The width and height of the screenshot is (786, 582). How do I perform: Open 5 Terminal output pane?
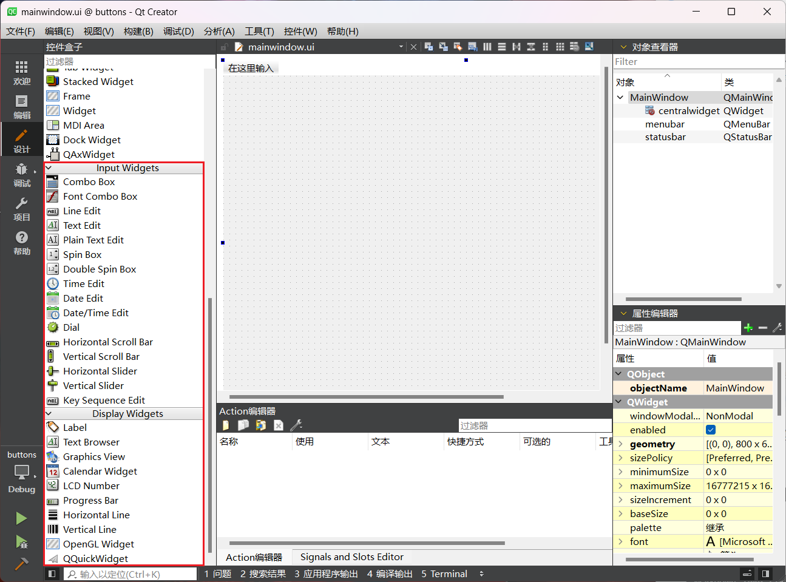click(x=444, y=574)
